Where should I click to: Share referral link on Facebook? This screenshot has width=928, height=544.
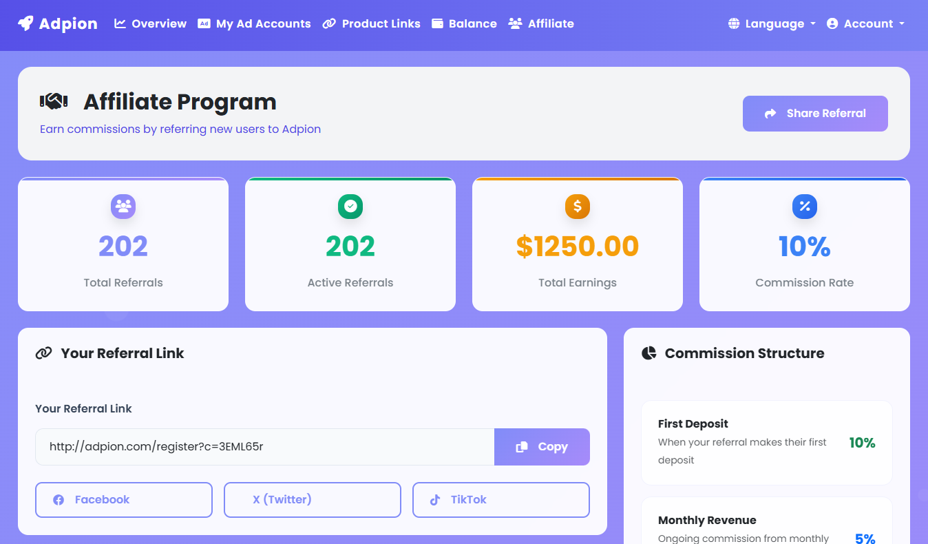tap(124, 500)
